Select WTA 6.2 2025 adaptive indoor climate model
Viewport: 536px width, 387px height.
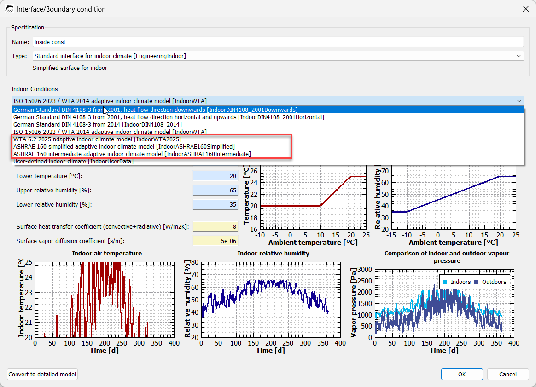click(x=268, y=139)
